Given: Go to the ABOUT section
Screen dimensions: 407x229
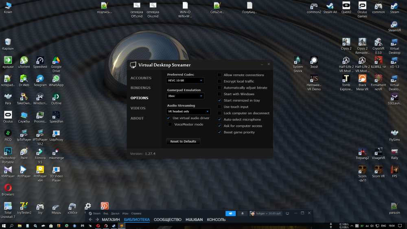Looking at the screenshot, I should (137, 118).
